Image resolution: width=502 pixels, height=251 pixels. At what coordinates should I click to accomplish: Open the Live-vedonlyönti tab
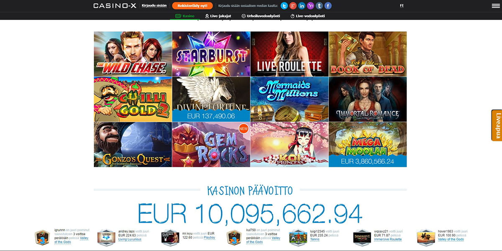click(307, 16)
